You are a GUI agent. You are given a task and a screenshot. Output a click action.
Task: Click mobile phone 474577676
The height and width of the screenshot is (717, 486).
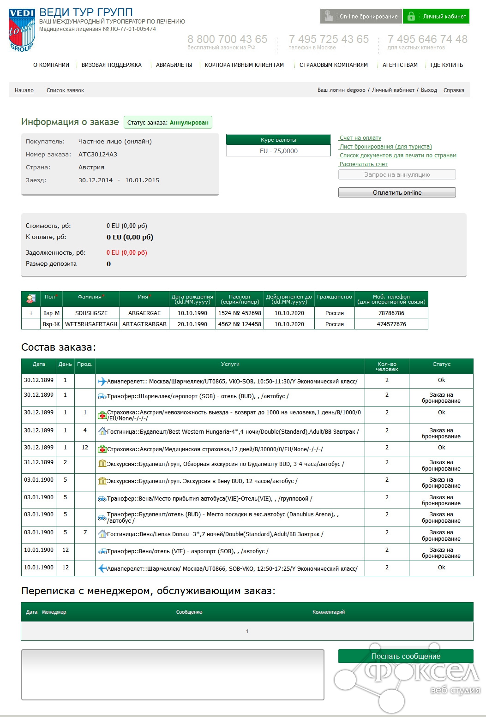click(391, 324)
